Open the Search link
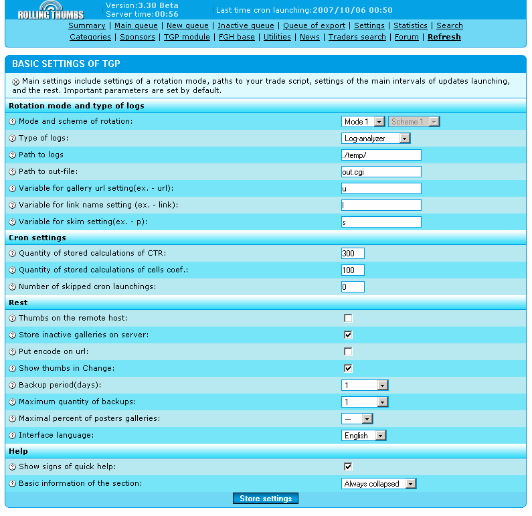 pyautogui.click(x=450, y=25)
